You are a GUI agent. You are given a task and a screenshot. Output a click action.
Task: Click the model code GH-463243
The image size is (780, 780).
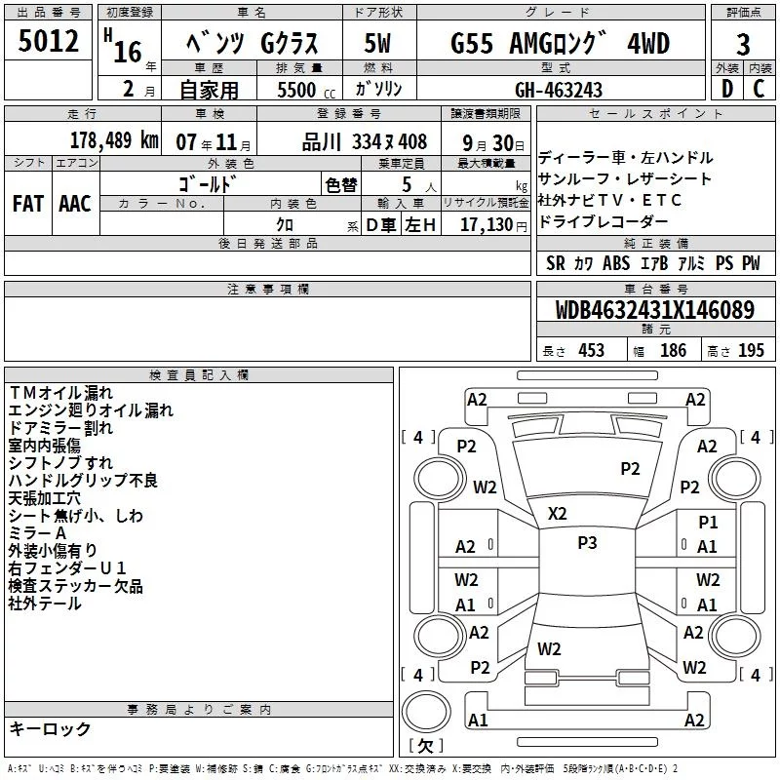[558, 90]
